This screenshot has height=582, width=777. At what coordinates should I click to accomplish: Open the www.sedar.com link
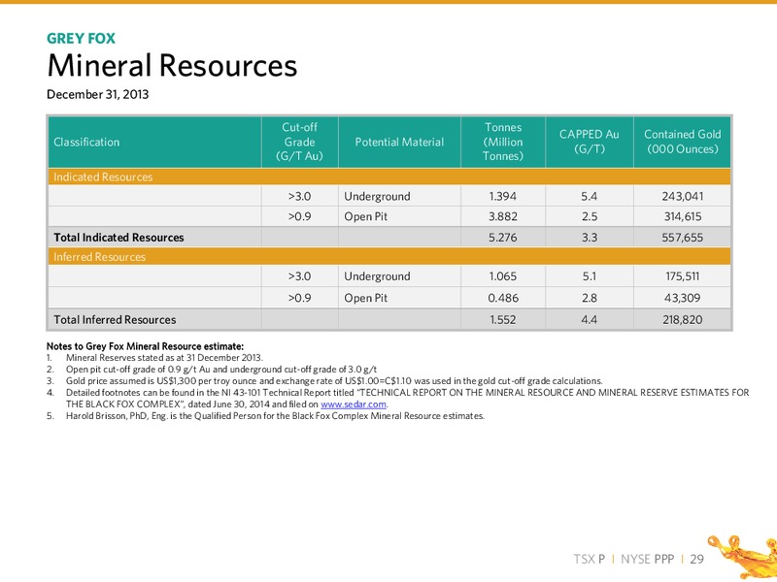pyautogui.click(x=354, y=404)
